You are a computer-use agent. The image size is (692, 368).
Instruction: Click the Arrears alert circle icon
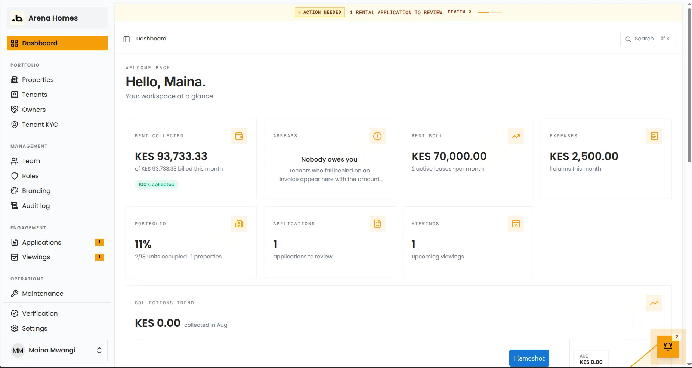tap(377, 136)
